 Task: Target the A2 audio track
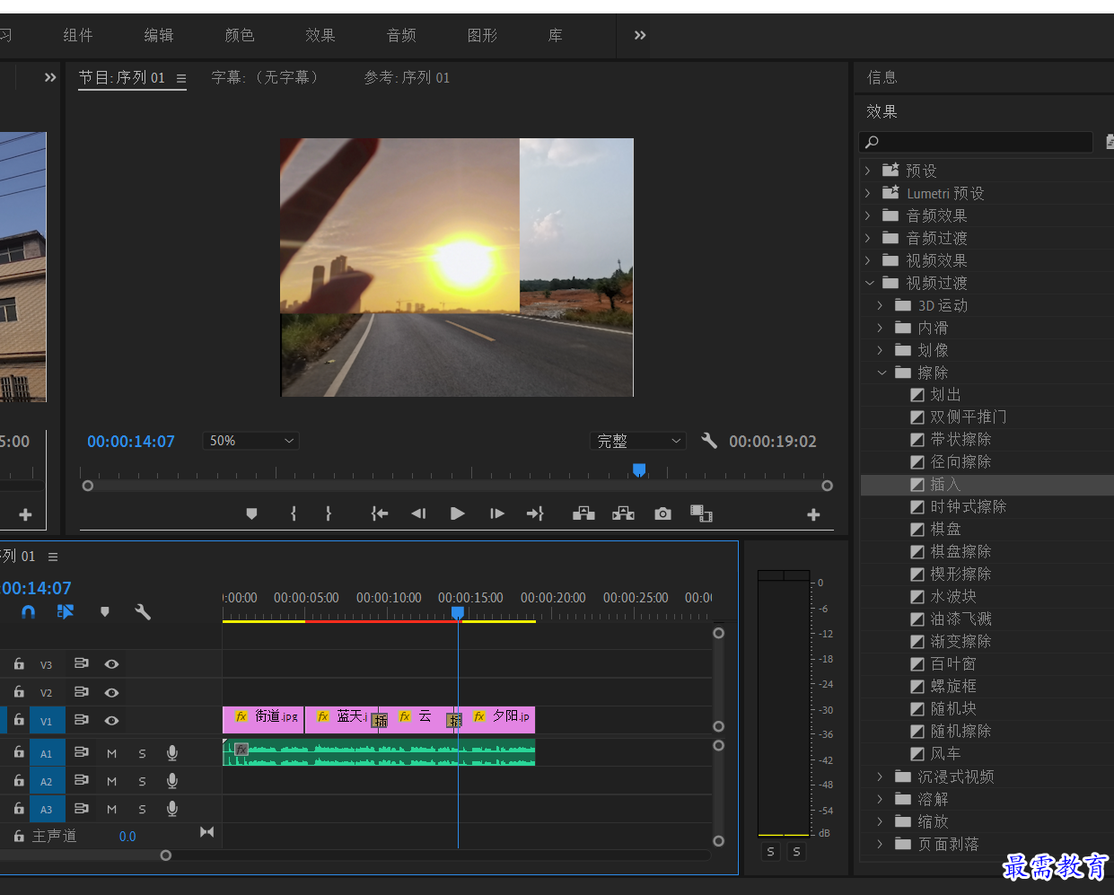click(x=47, y=781)
